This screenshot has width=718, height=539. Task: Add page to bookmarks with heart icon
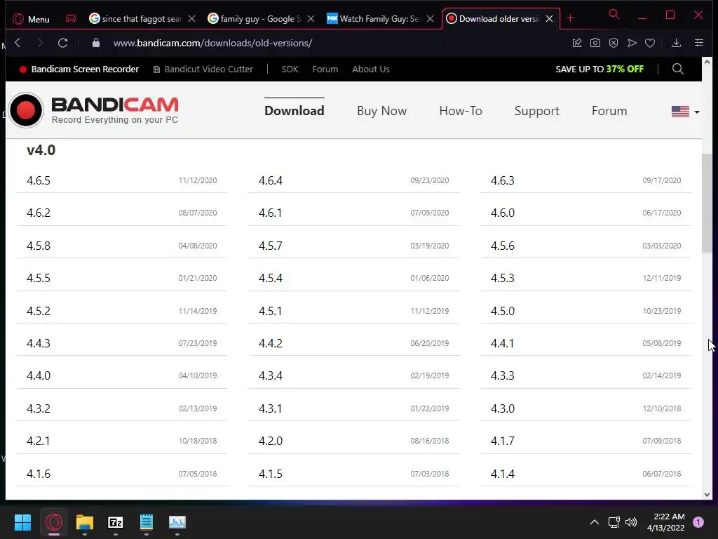650,43
